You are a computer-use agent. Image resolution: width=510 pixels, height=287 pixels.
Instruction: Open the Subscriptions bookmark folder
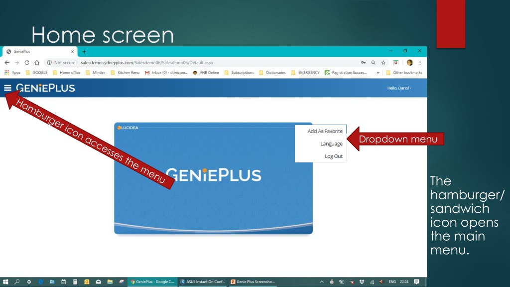pos(239,73)
